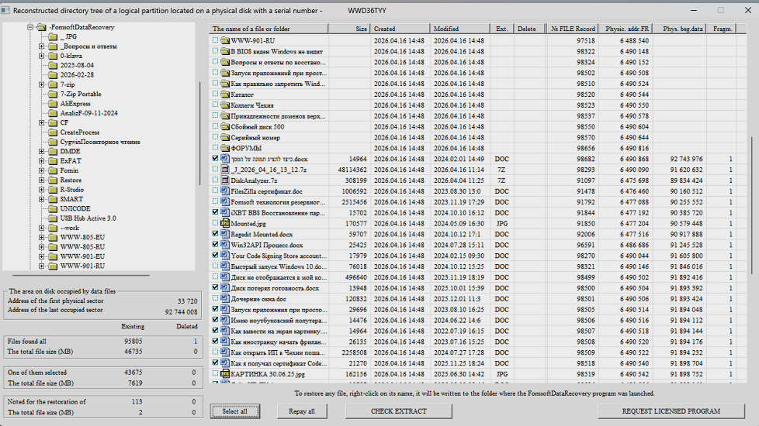Sort by the Ext. column header
The height and width of the screenshot is (426, 759).
tap(501, 29)
